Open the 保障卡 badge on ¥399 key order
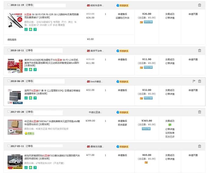Viewport: 213px width, 173px height. (x=29, y=133)
